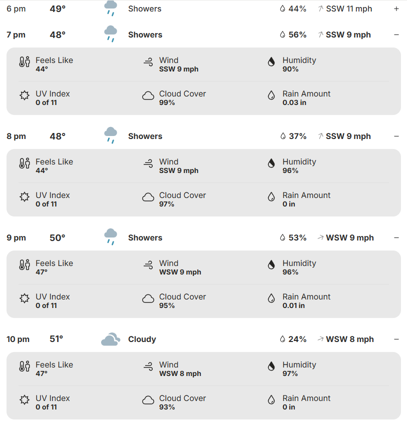
Task: Collapse the 10 pm forecast details
Action: 396,339
